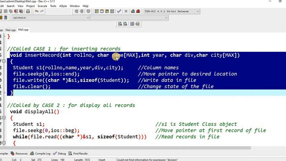Open the Execute menu

pos(42,6)
